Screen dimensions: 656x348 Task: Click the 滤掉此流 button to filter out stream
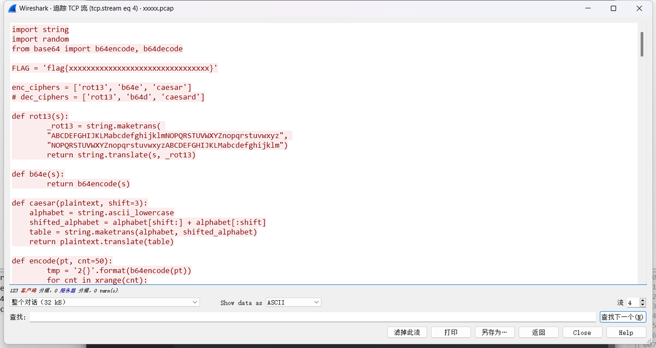(x=407, y=332)
